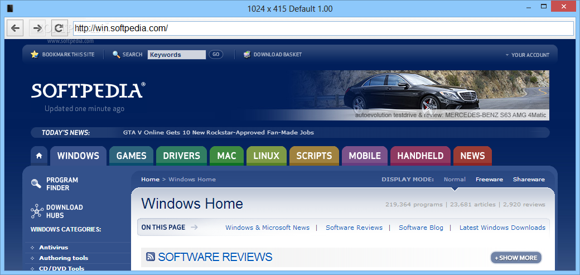Open the Mac tab
This screenshot has height=275, width=580.
227,156
